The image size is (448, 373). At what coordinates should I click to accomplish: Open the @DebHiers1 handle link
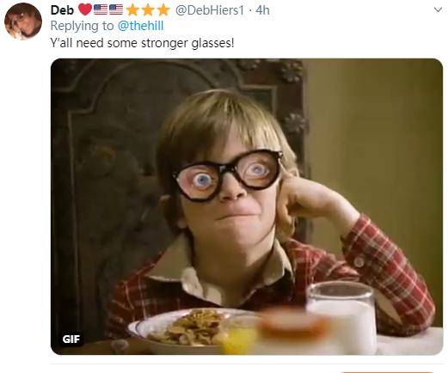(210, 10)
